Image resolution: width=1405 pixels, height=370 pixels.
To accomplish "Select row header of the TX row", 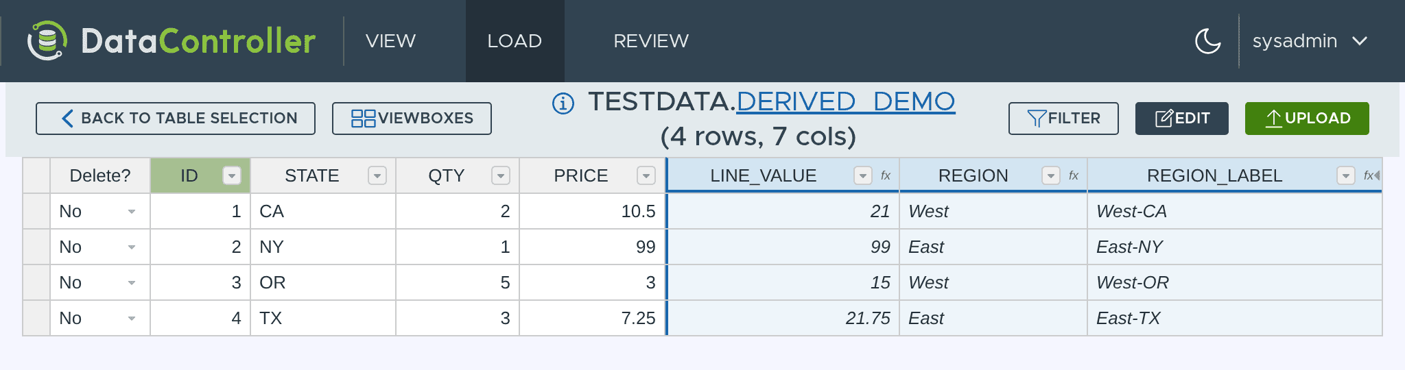I will [x=36, y=319].
